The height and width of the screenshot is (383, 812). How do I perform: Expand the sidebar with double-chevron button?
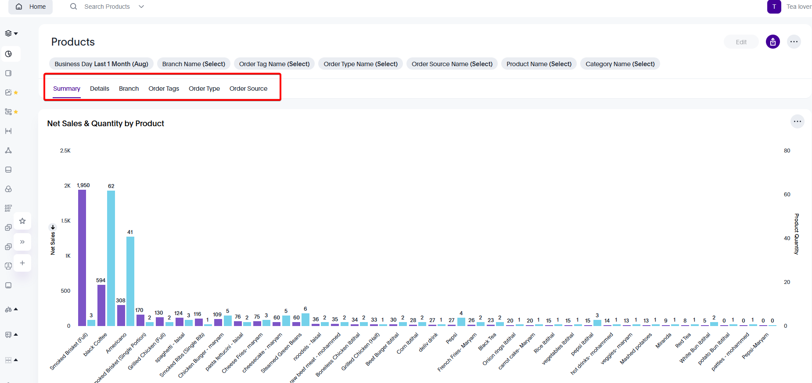[x=22, y=242]
